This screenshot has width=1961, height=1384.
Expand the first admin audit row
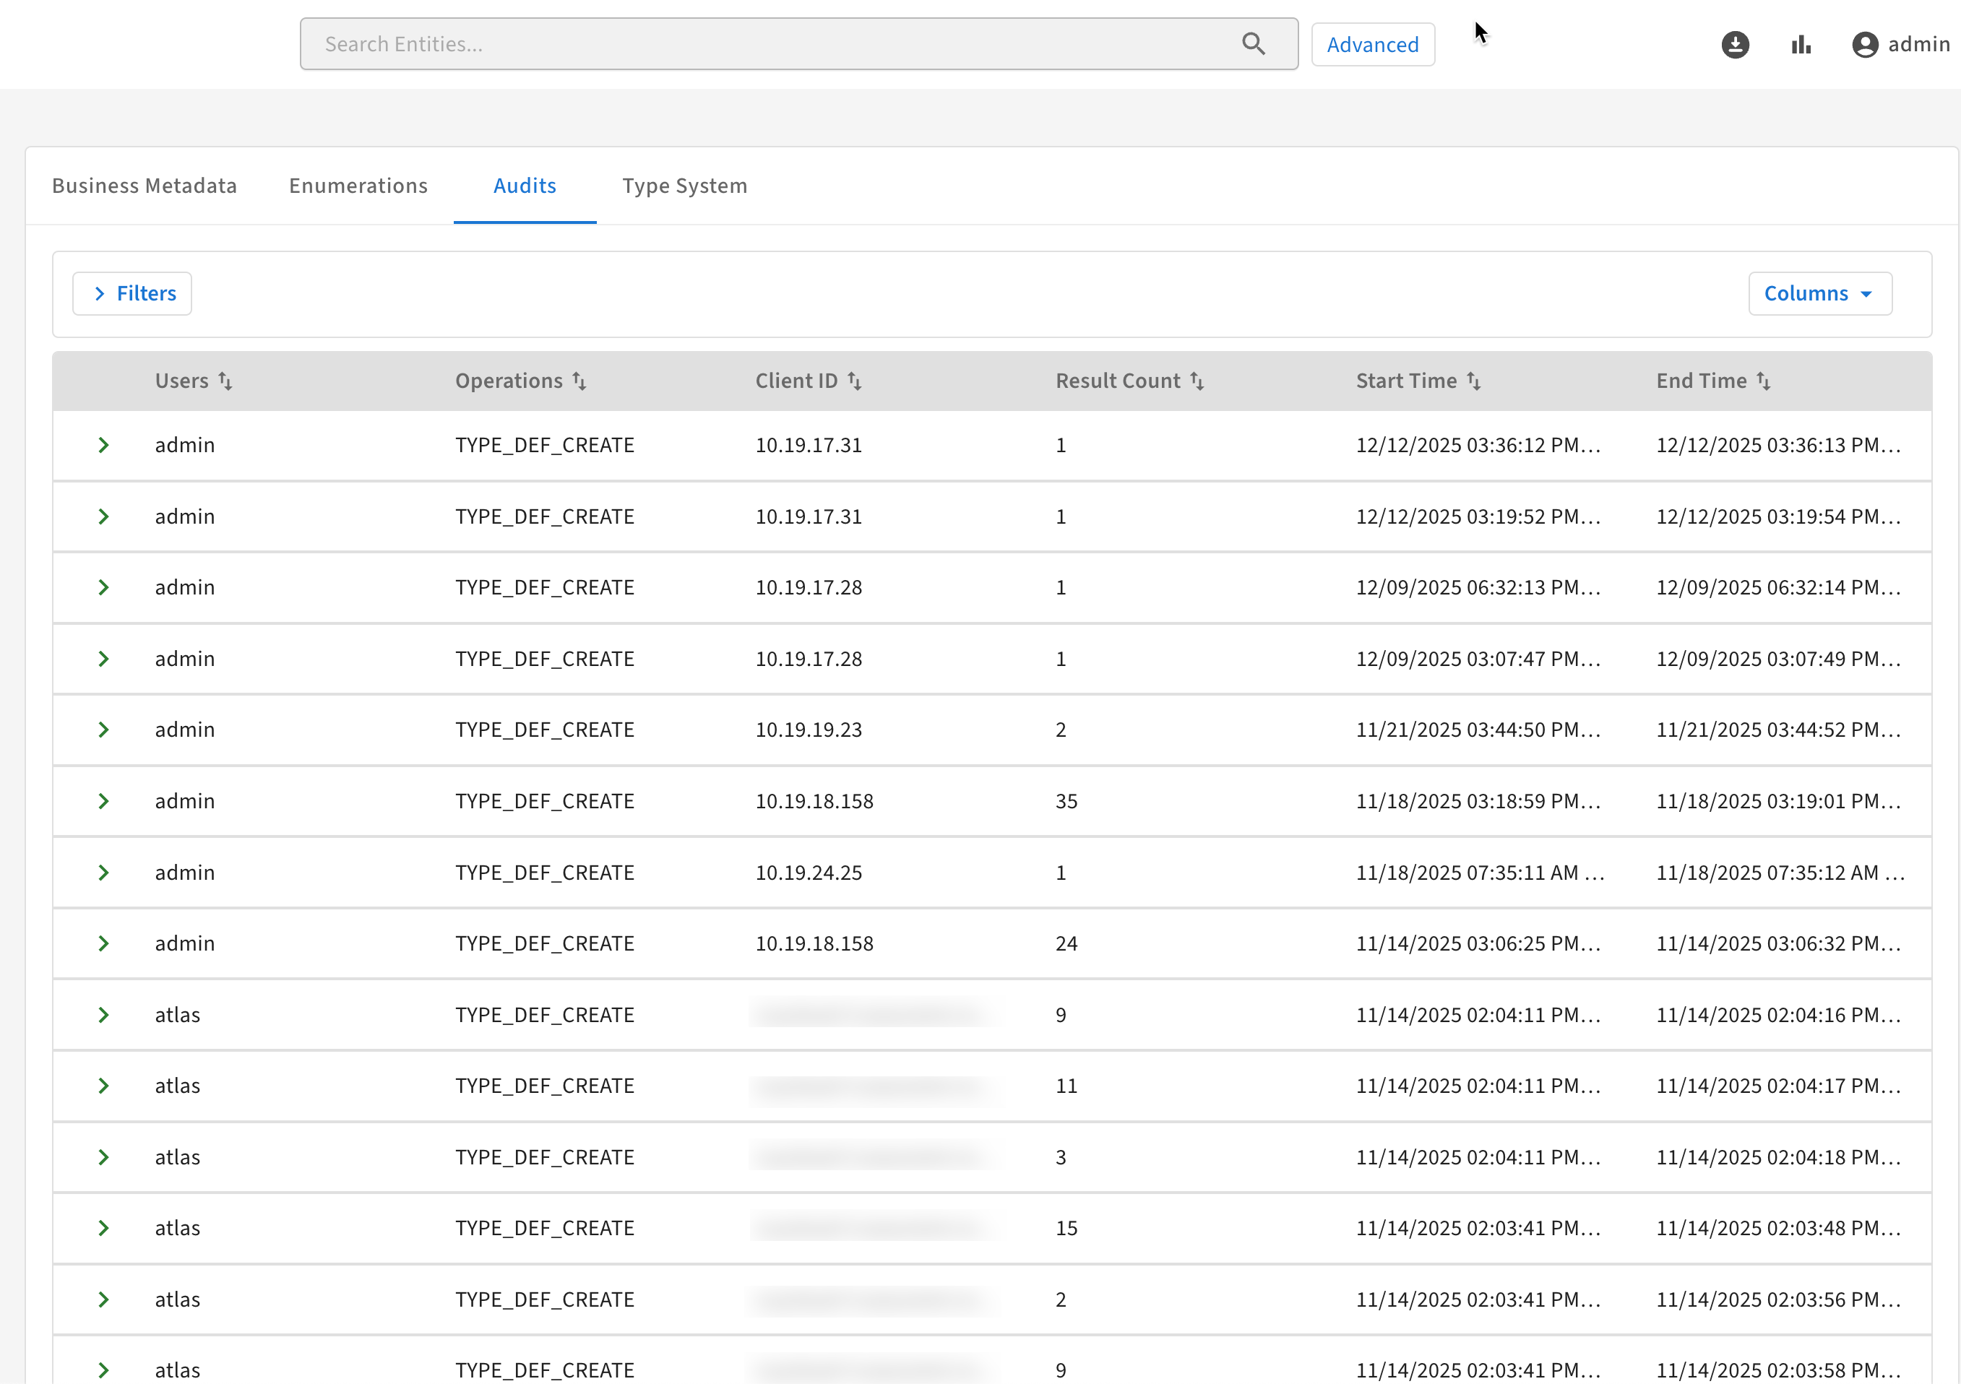103,445
